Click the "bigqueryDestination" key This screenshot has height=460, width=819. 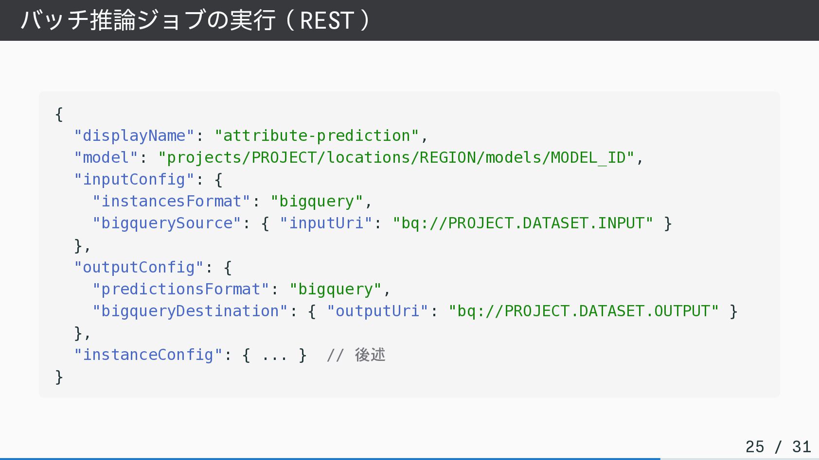pos(190,311)
